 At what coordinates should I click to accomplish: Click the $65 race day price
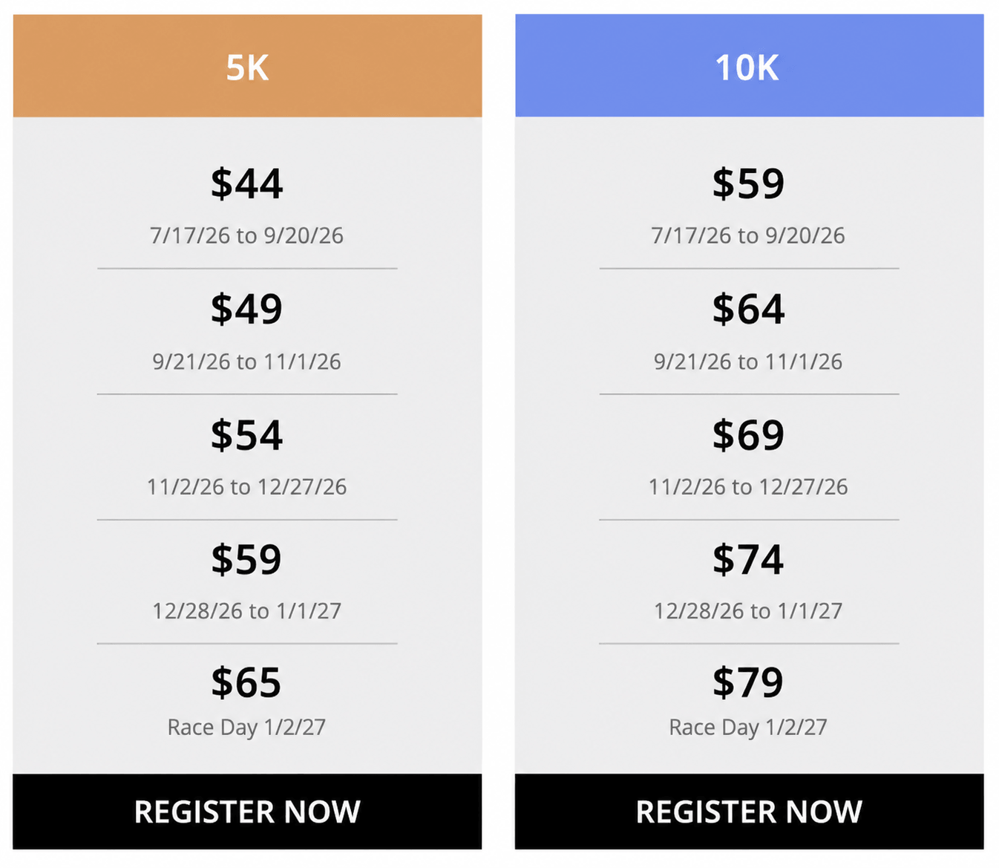tap(247, 682)
